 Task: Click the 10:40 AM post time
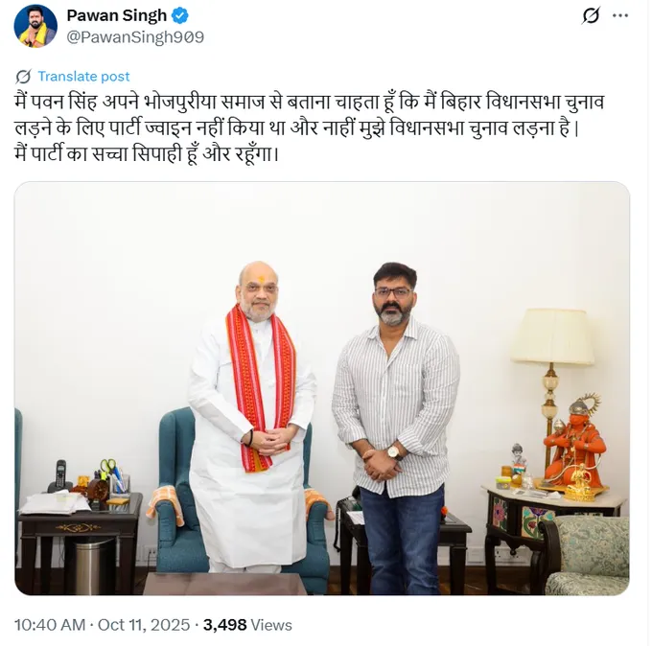coord(50,625)
